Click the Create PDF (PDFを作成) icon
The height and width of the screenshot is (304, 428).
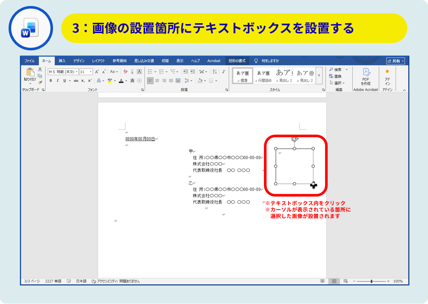coord(366,75)
